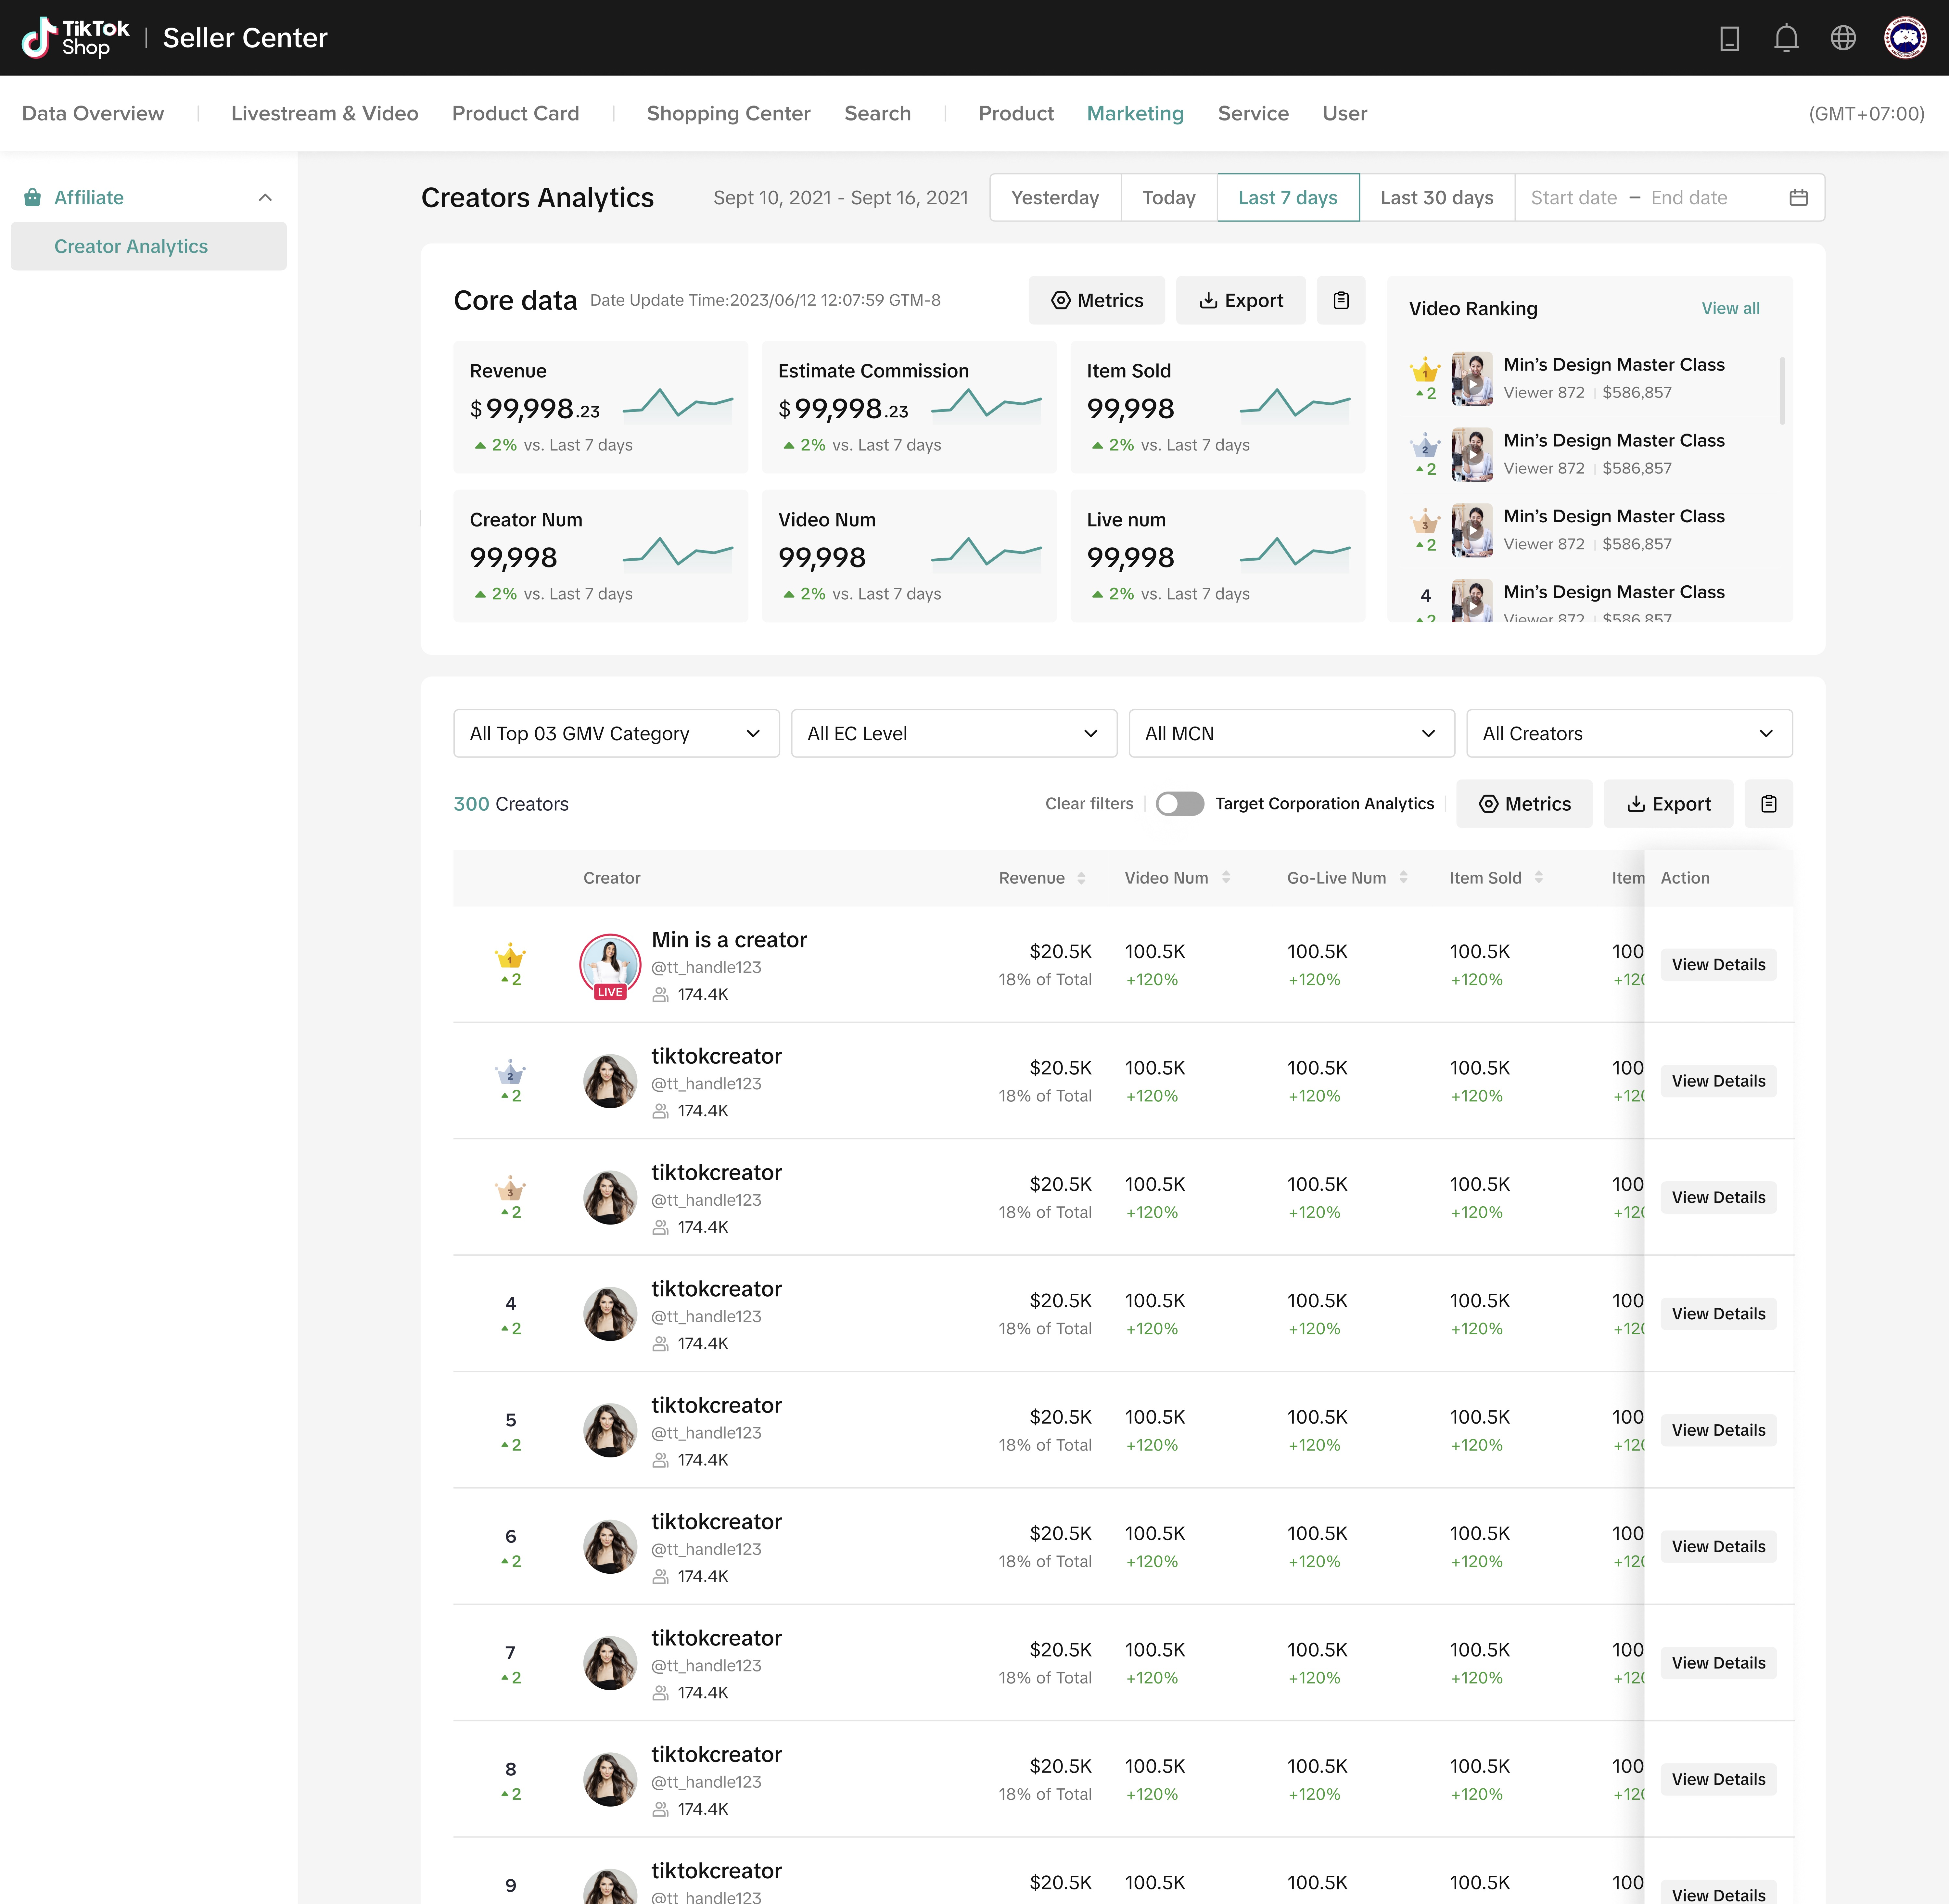
Task: Click the avatar of rank 6 creator
Action: [610, 1547]
